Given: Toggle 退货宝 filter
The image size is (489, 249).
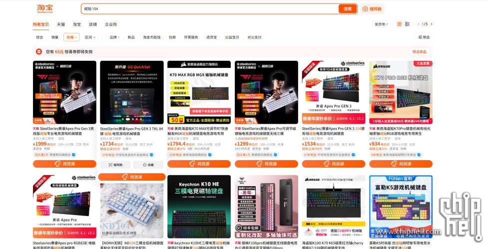Looking at the screenshot, I should coord(211,37).
